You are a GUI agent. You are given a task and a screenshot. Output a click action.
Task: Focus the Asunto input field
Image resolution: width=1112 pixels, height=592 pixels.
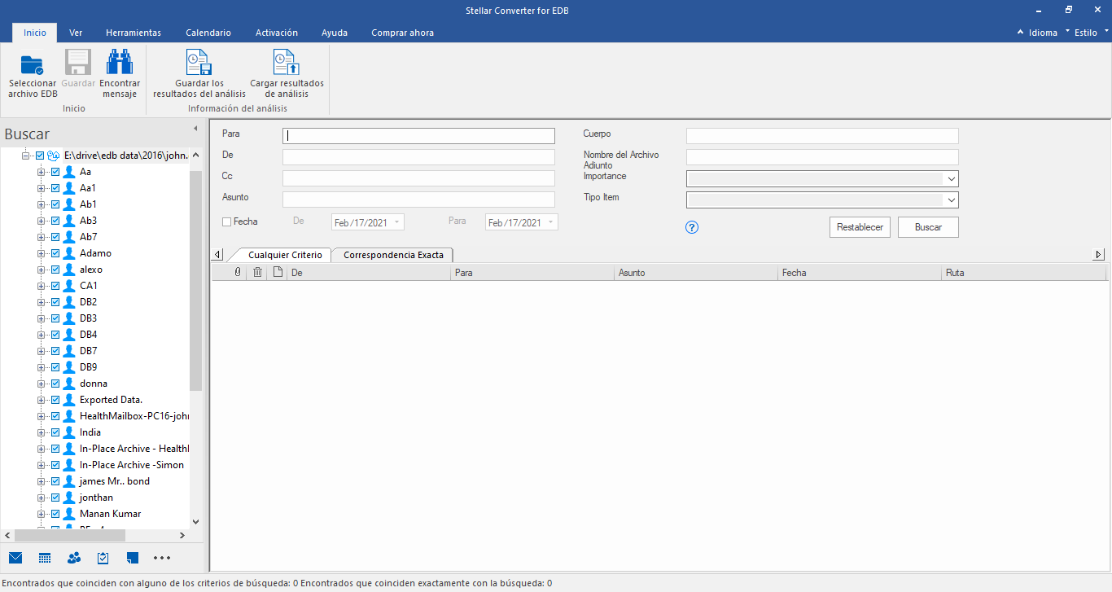pyautogui.click(x=418, y=200)
